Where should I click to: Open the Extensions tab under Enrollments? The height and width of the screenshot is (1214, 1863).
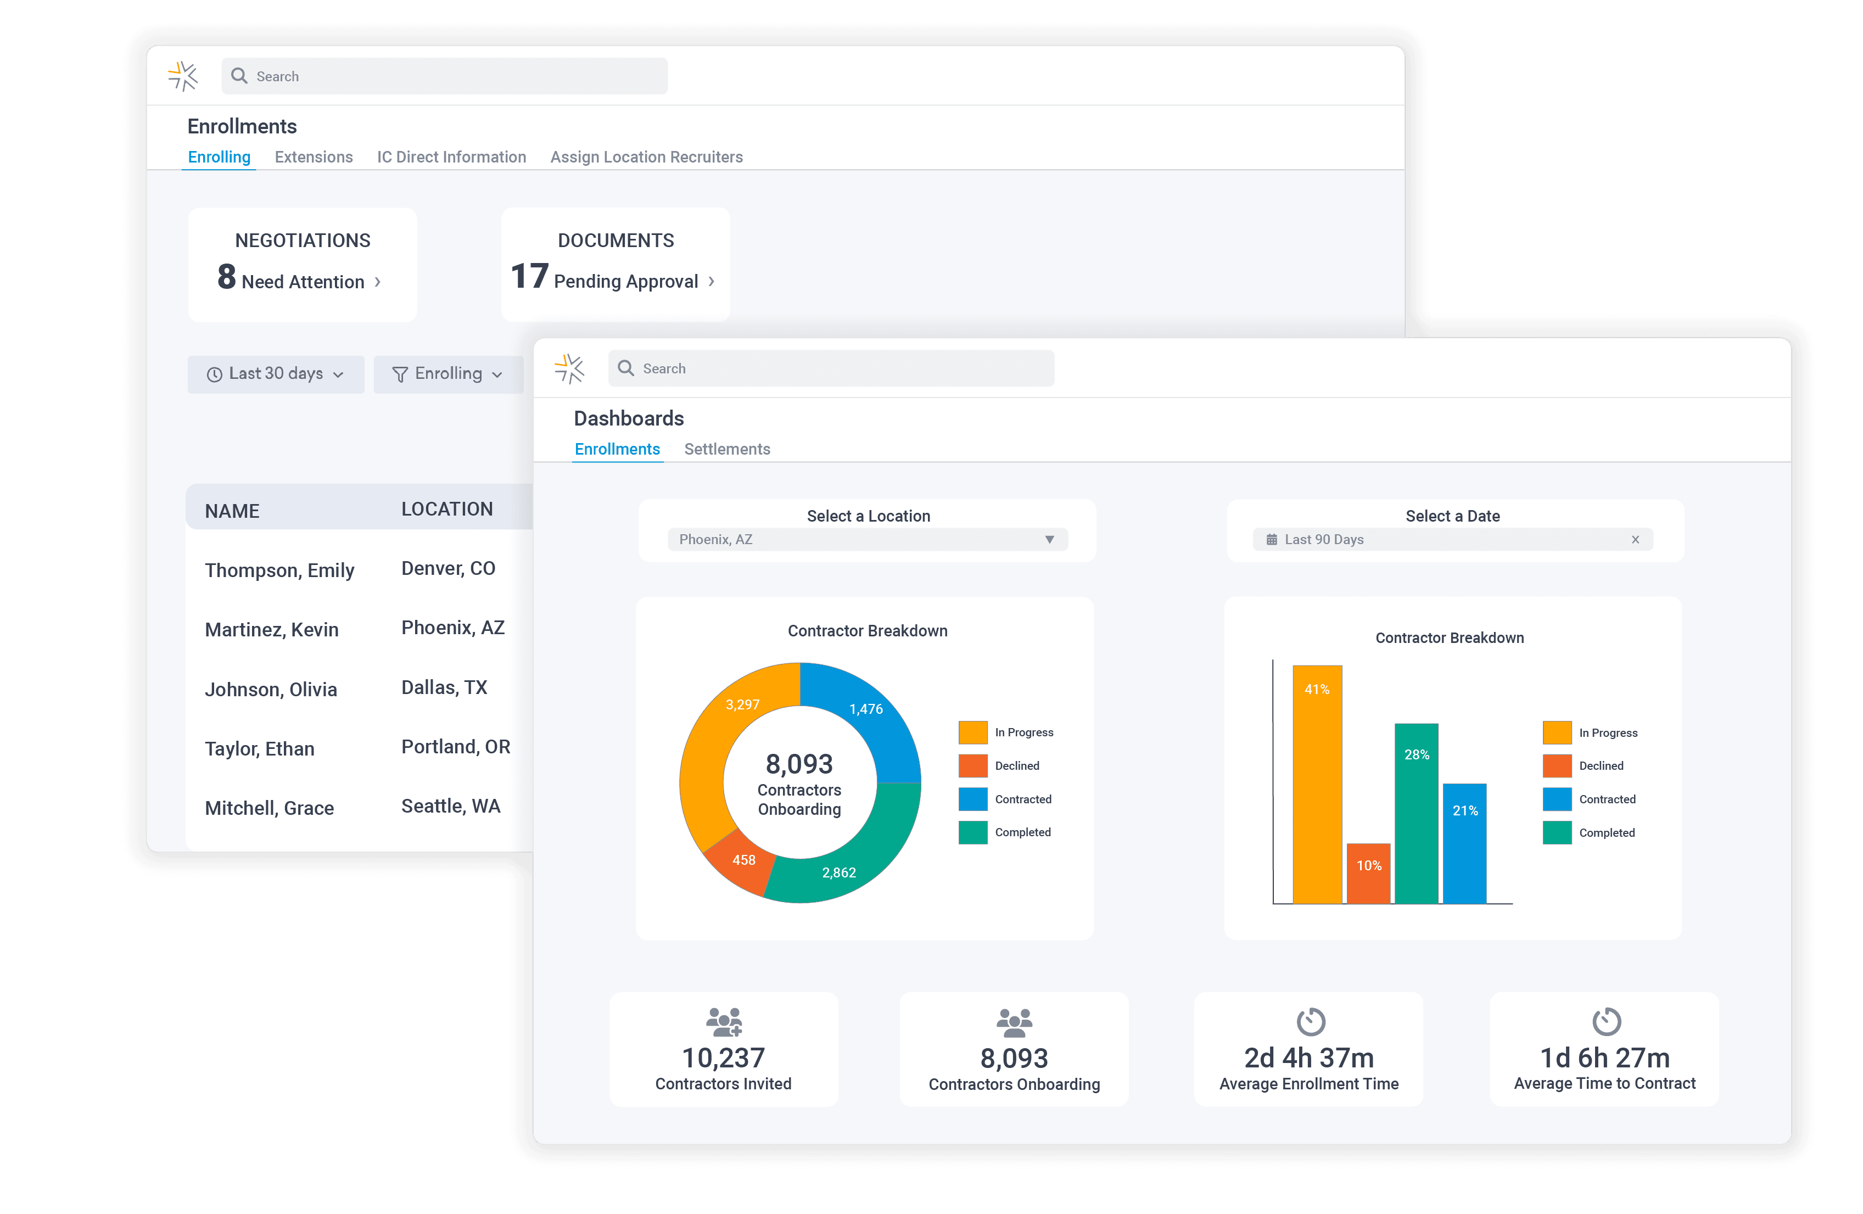[x=313, y=156]
